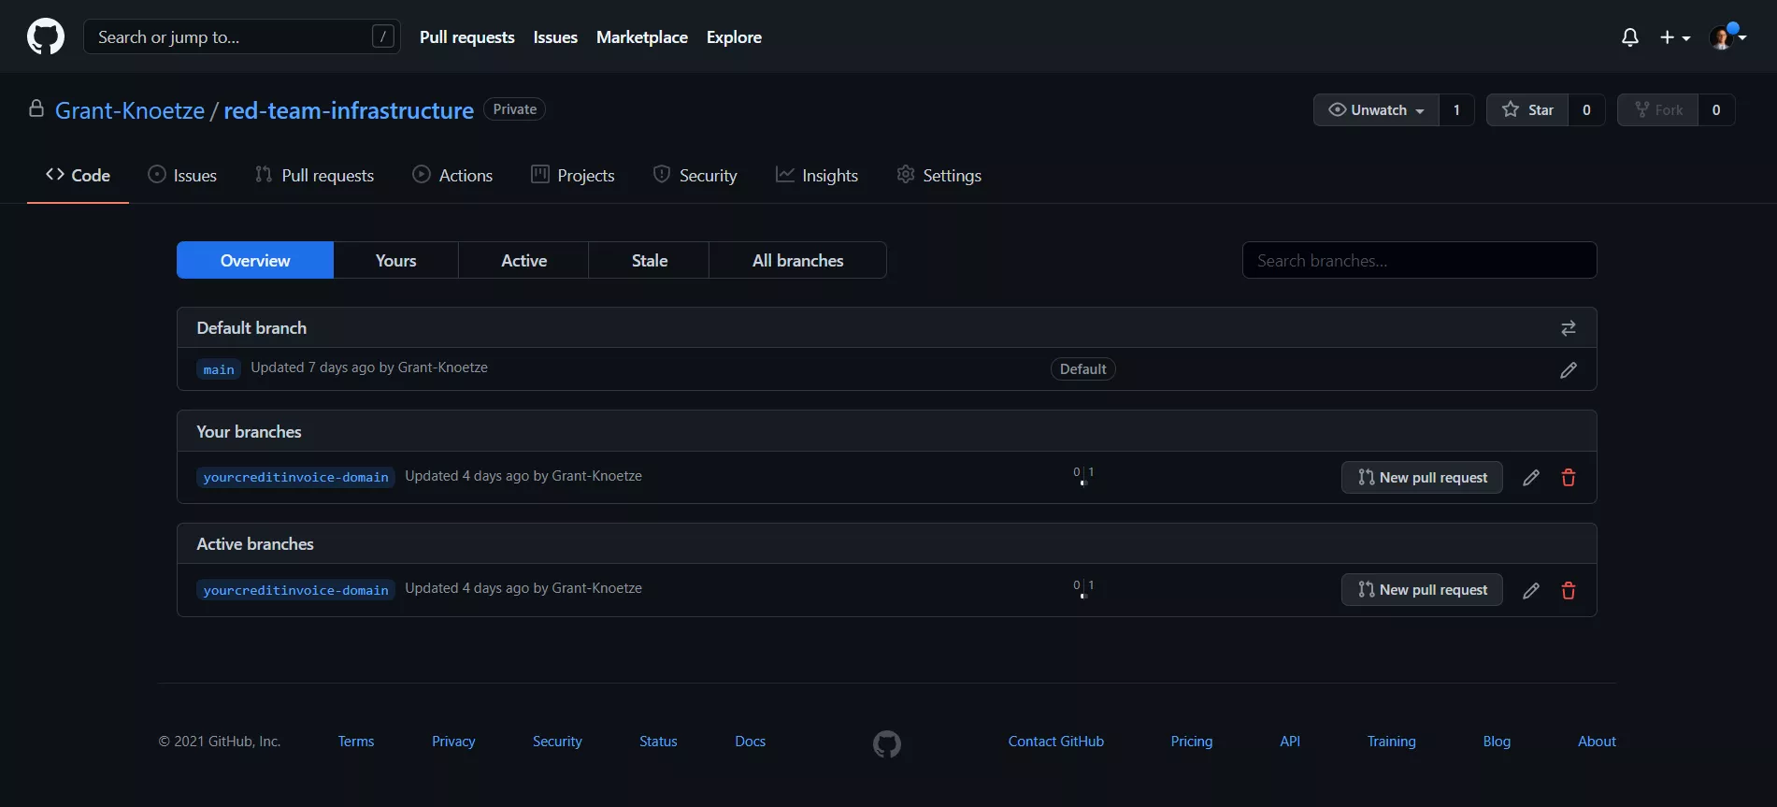The width and height of the screenshot is (1777, 807).
Task: Open the Security footer link
Action: [557, 742]
